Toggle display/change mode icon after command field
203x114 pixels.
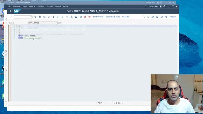35,17
